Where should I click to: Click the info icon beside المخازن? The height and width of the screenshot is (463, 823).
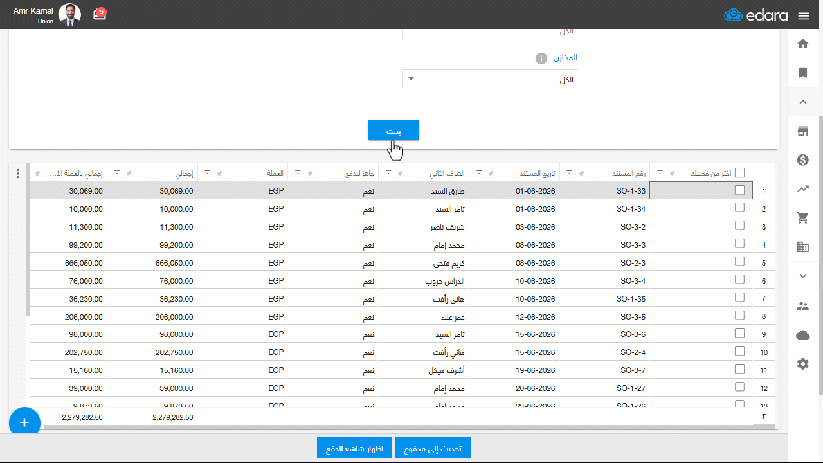[x=541, y=59]
